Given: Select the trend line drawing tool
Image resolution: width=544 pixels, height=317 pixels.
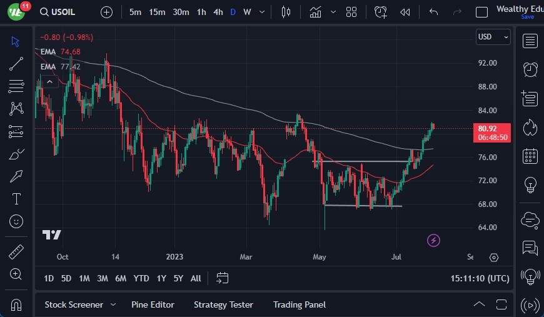Looking at the screenshot, I should pyautogui.click(x=16, y=64).
